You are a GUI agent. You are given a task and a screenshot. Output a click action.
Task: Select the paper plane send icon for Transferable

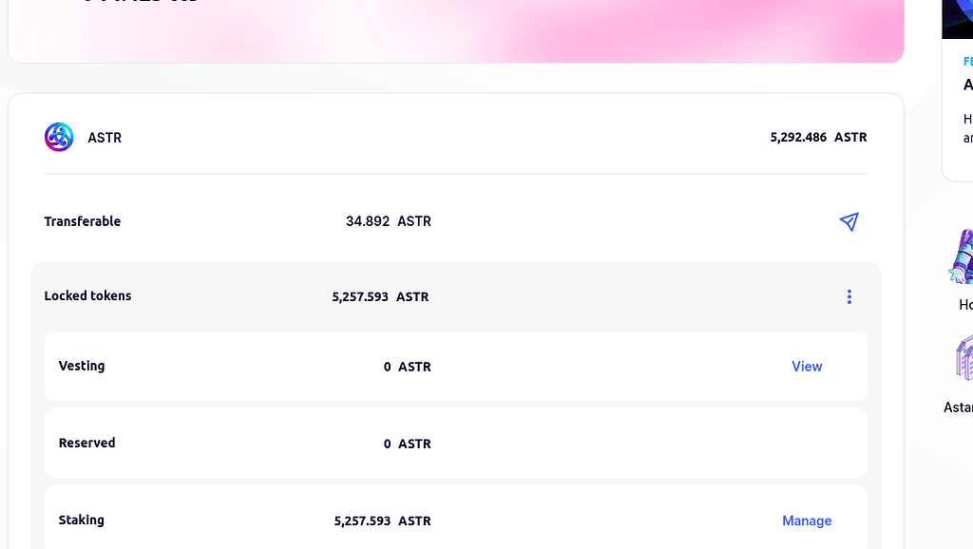point(849,221)
